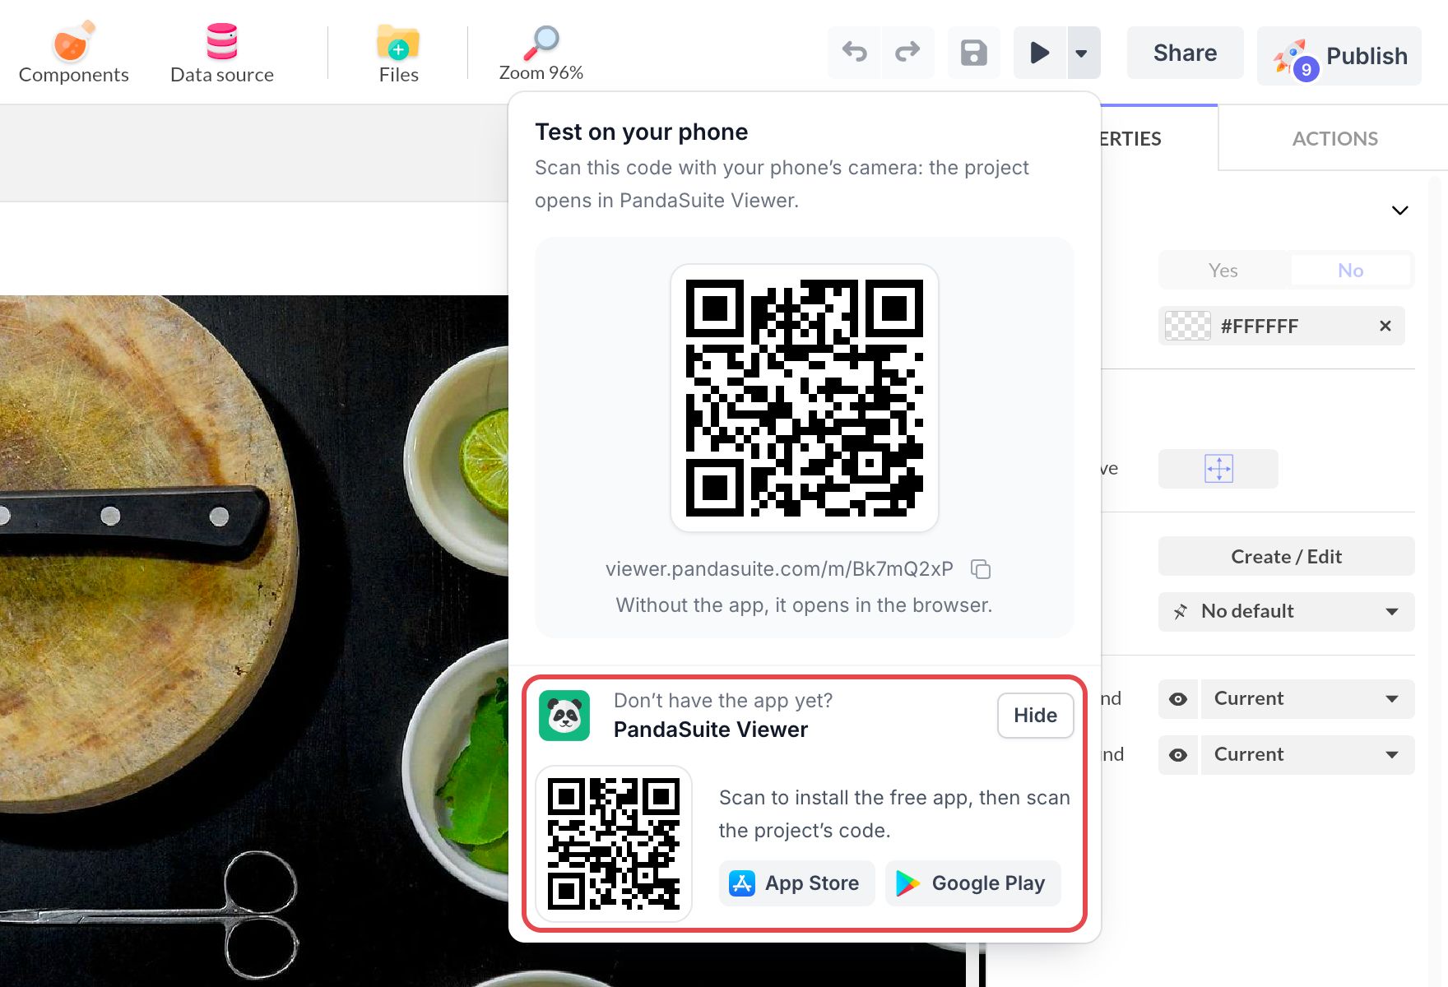Redo the last action
The image size is (1448, 987).
click(x=907, y=53)
